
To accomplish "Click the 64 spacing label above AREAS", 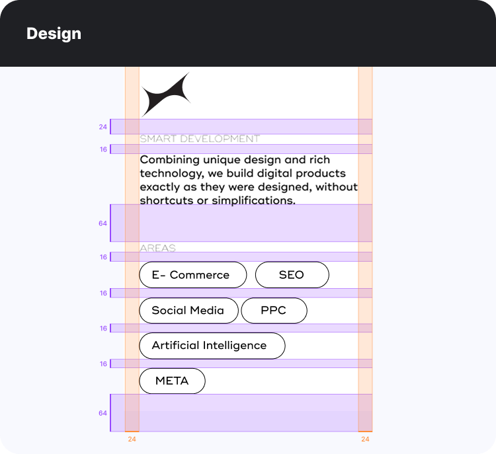I will coord(103,223).
